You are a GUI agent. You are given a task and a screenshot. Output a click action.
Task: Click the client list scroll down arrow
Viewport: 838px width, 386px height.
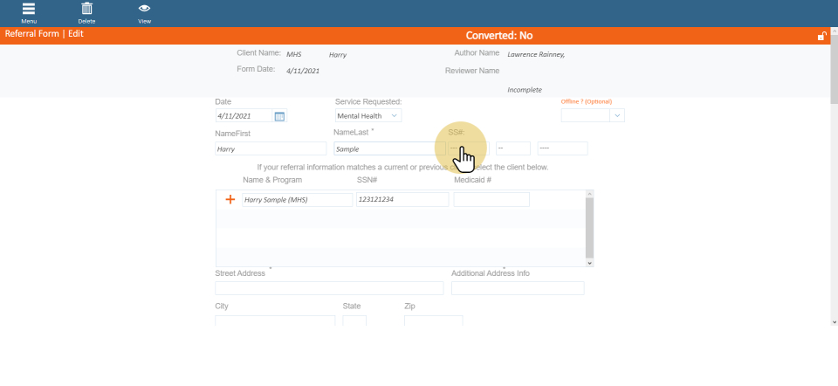[590, 262]
